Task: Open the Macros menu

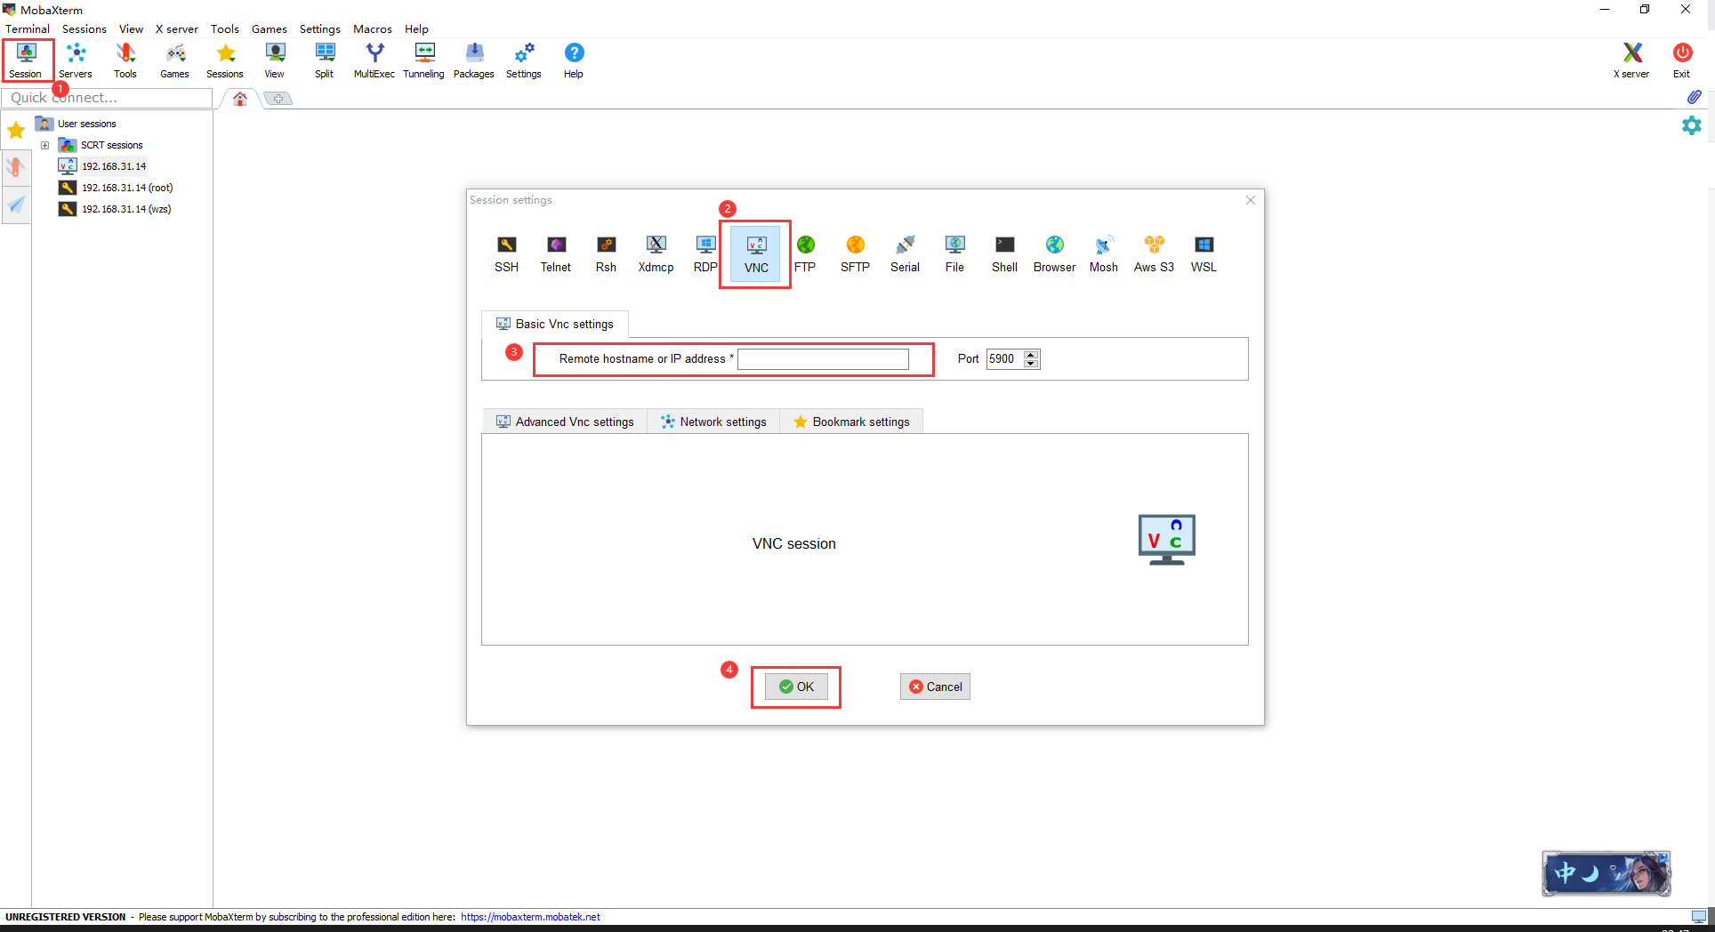Action: pos(373,28)
